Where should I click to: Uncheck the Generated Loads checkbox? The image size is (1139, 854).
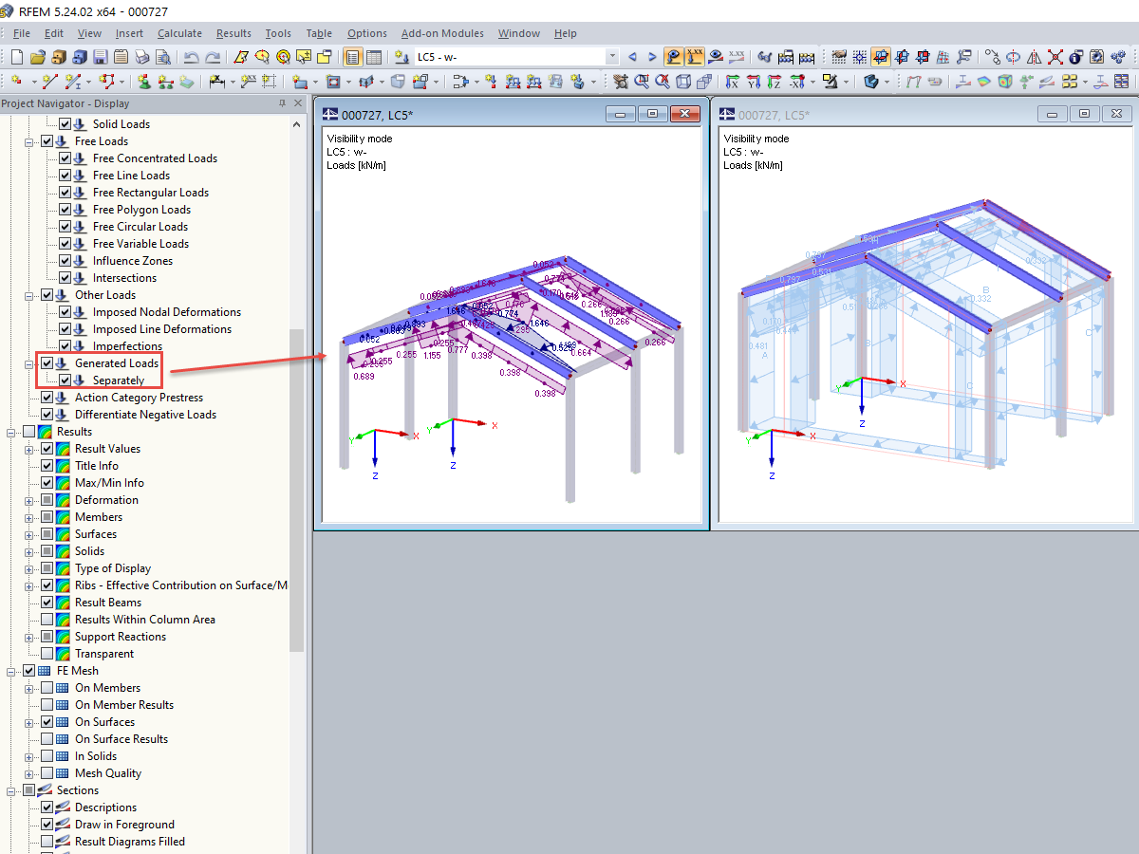coord(47,363)
